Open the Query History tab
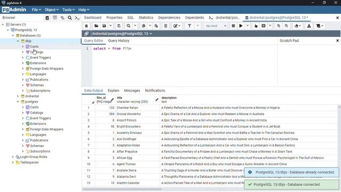The height and width of the screenshot is (192, 341). tap(119, 41)
